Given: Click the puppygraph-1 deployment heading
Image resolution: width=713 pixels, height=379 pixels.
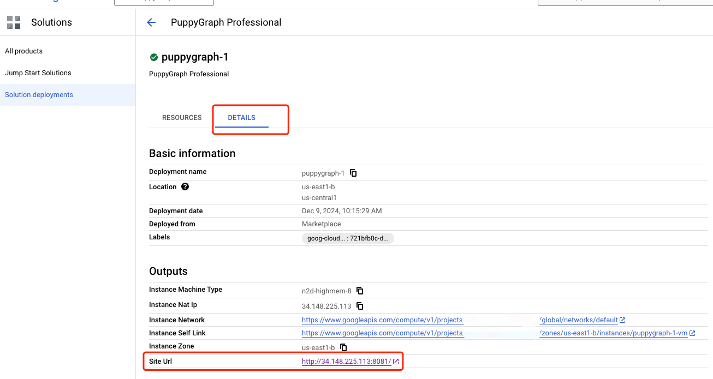Looking at the screenshot, I should (x=195, y=57).
